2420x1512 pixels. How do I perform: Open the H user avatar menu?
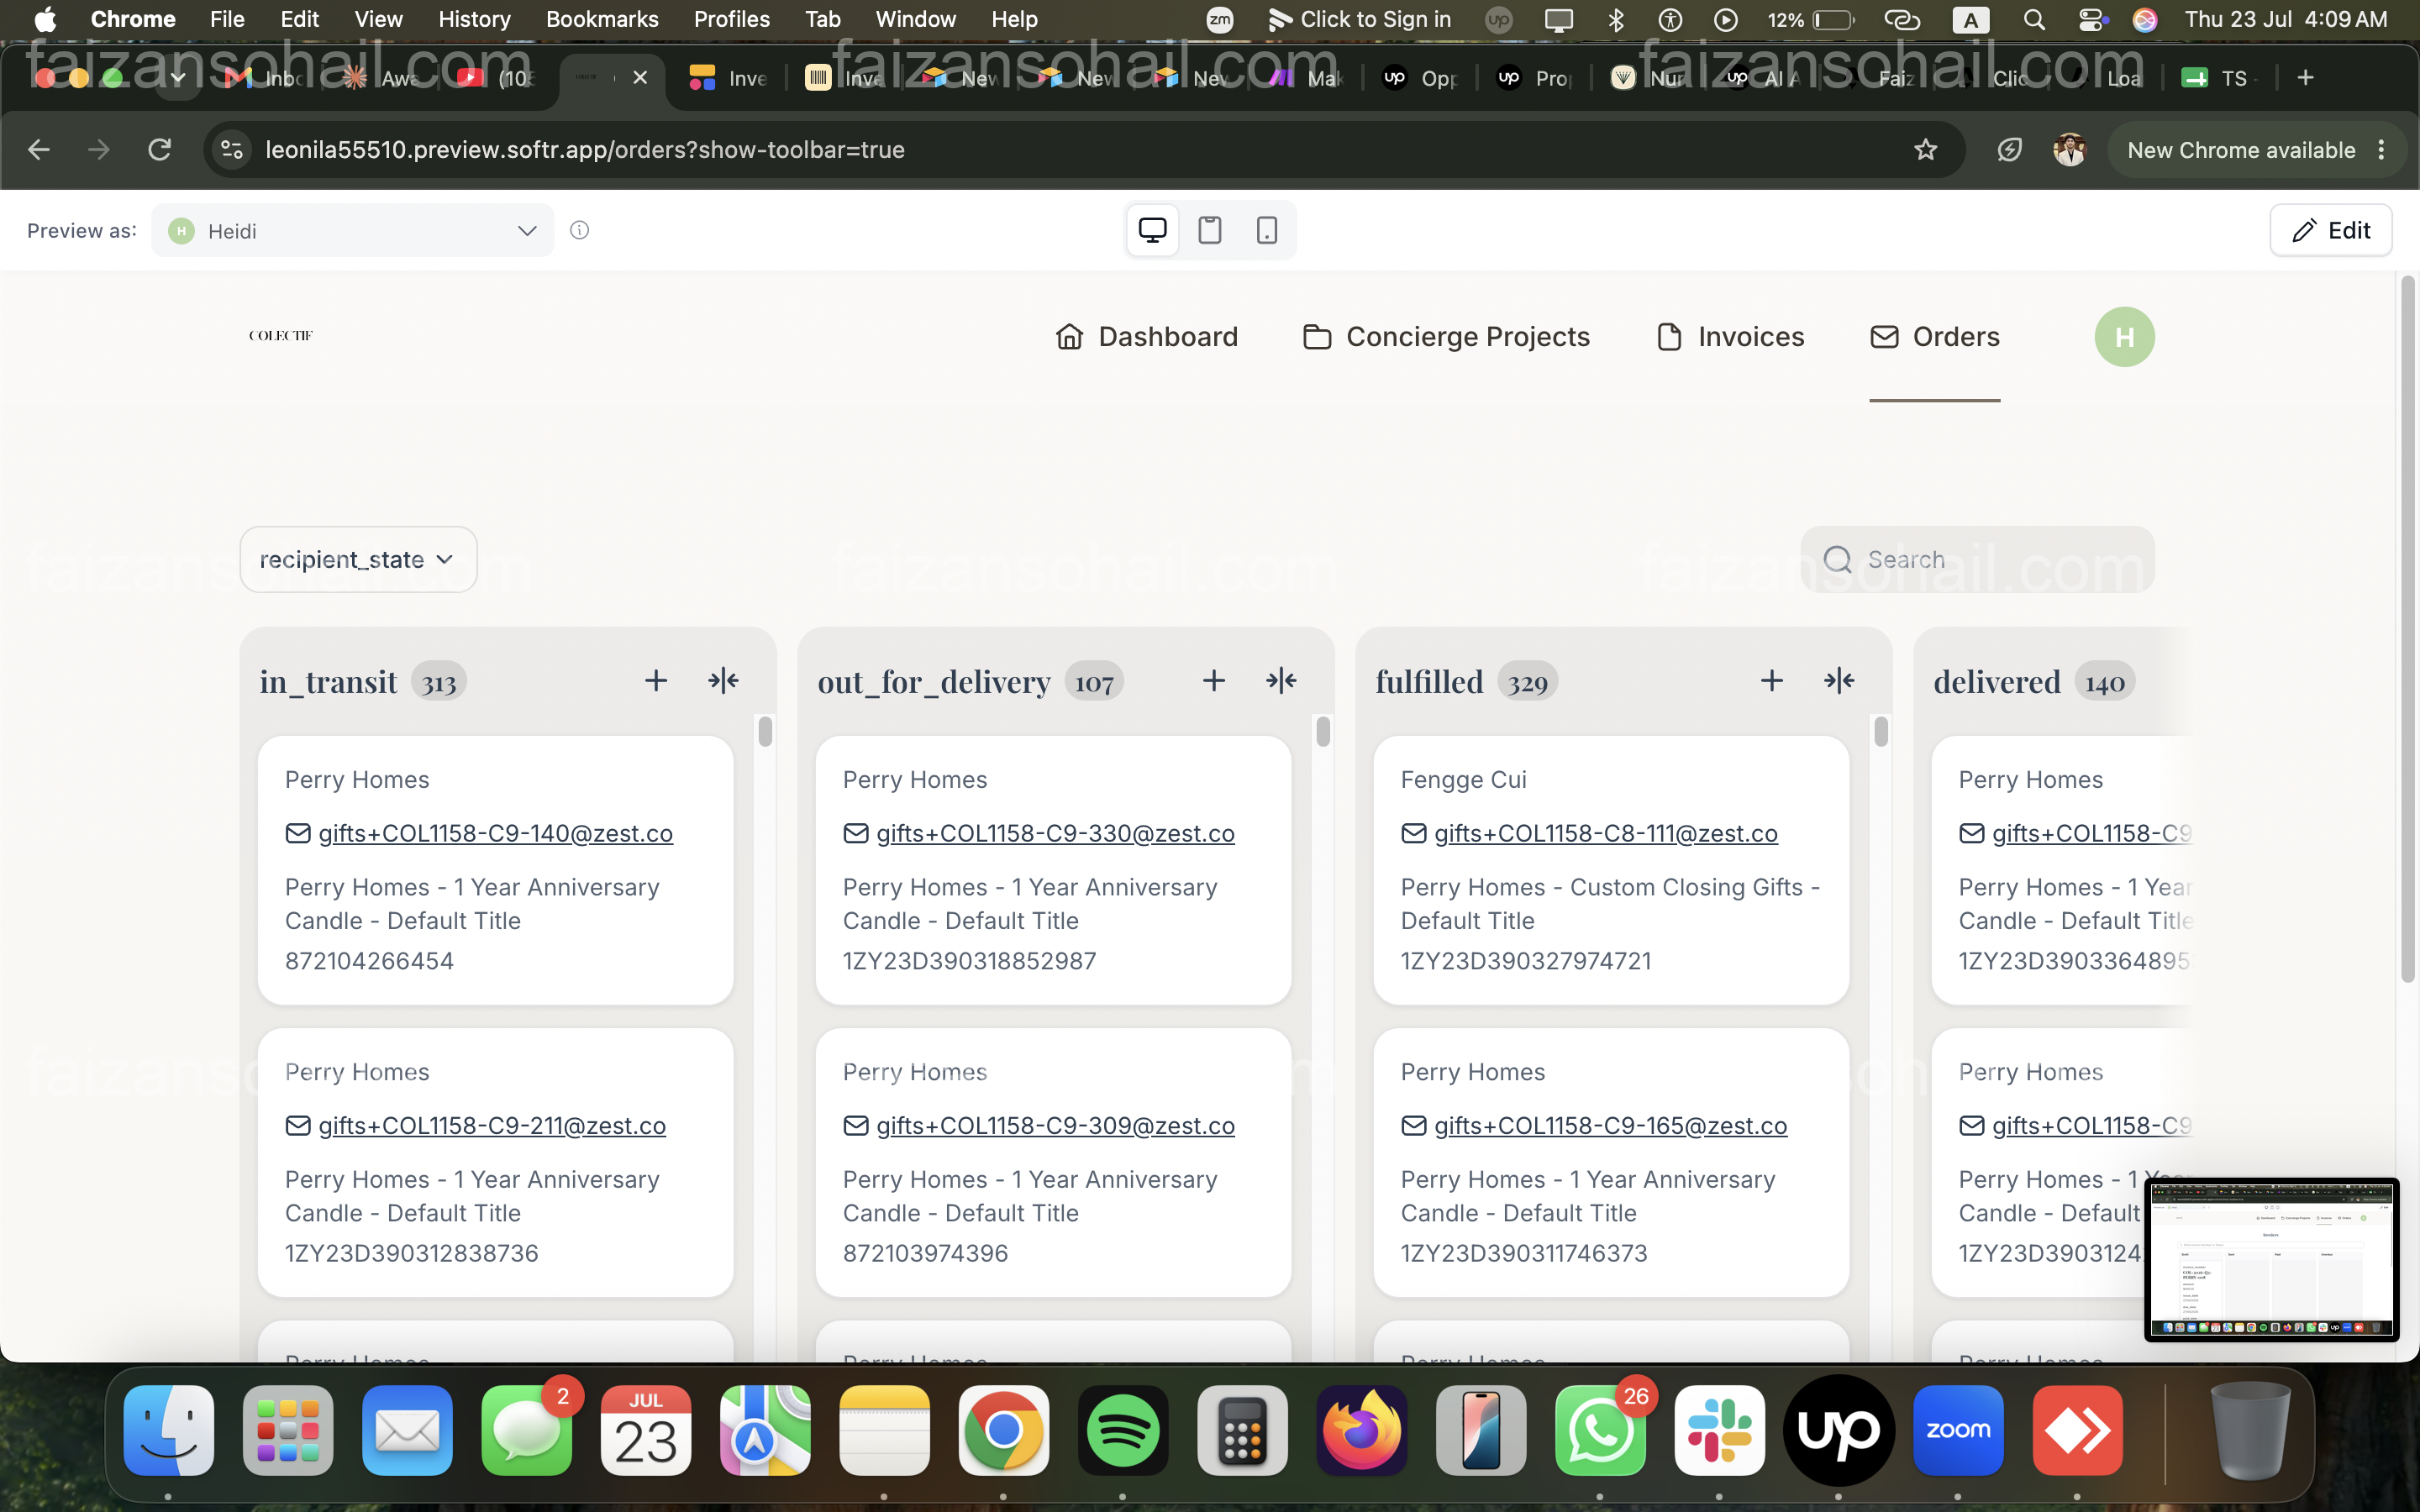(2124, 337)
